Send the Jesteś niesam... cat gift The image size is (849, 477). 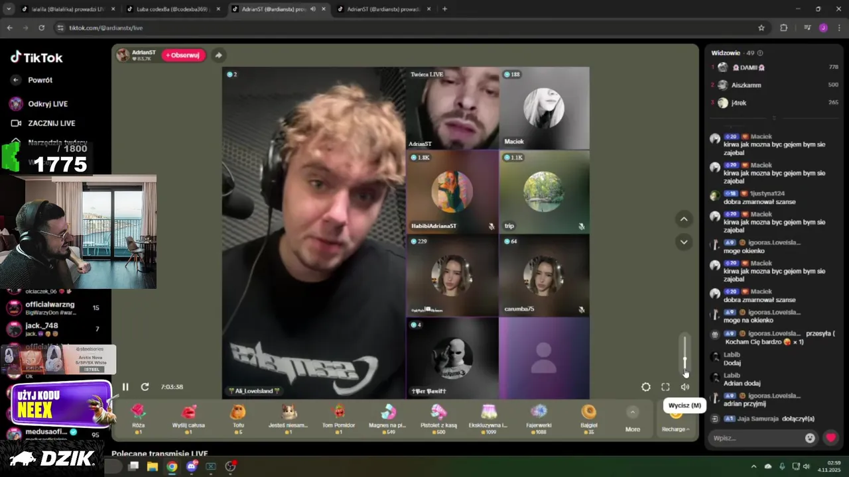pyautogui.click(x=288, y=418)
